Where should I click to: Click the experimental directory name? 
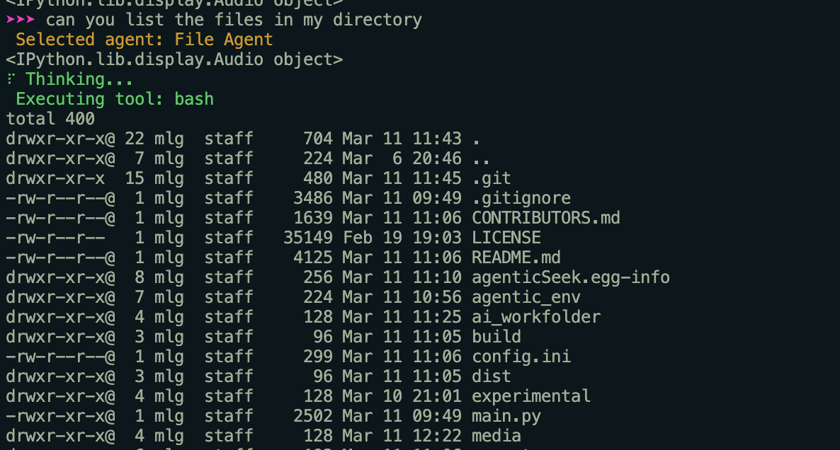pos(531,396)
